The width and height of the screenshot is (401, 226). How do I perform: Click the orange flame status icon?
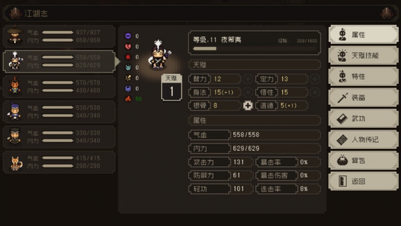tap(128, 98)
